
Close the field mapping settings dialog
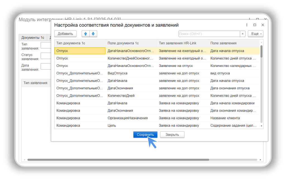[263, 25]
